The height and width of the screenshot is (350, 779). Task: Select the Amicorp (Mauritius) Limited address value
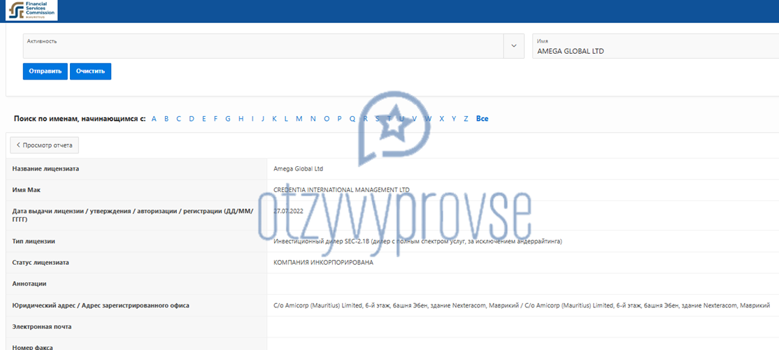click(522, 305)
